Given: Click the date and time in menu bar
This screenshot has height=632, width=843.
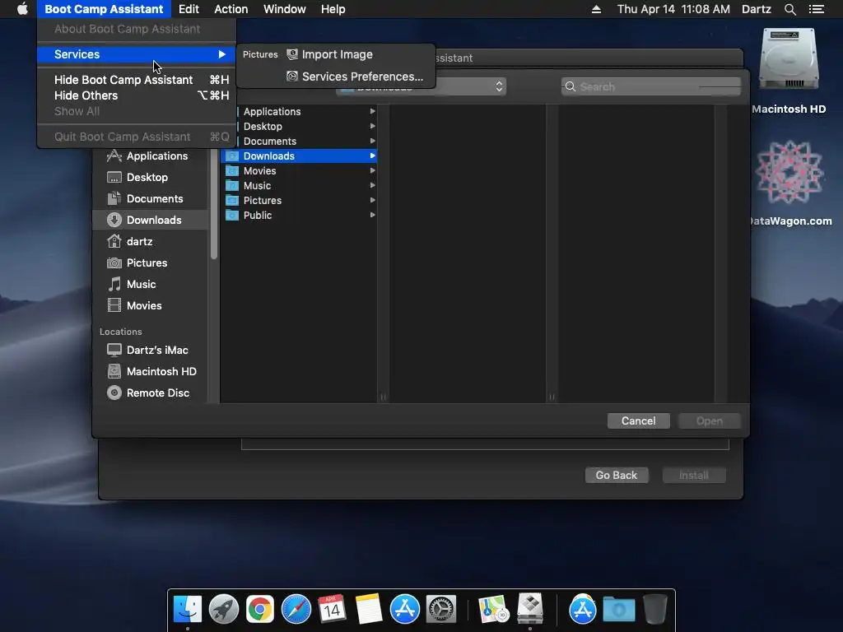Looking at the screenshot, I should [673, 9].
